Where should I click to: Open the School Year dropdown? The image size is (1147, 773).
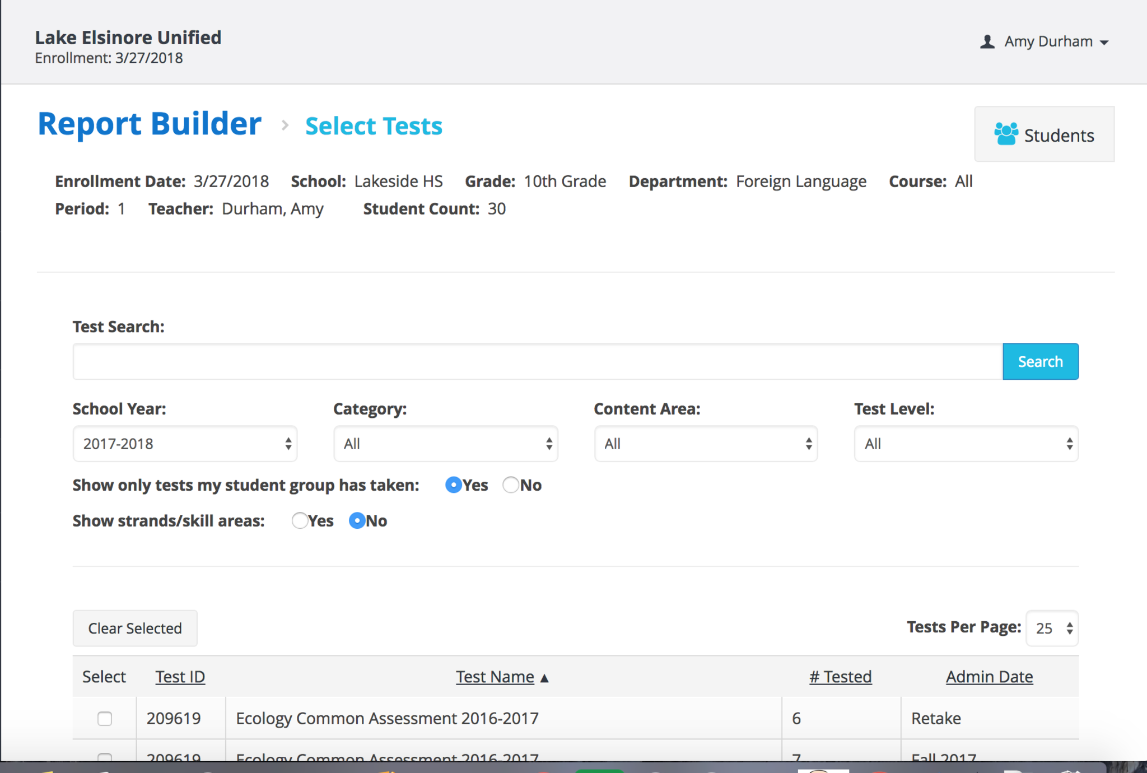click(x=185, y=444)
